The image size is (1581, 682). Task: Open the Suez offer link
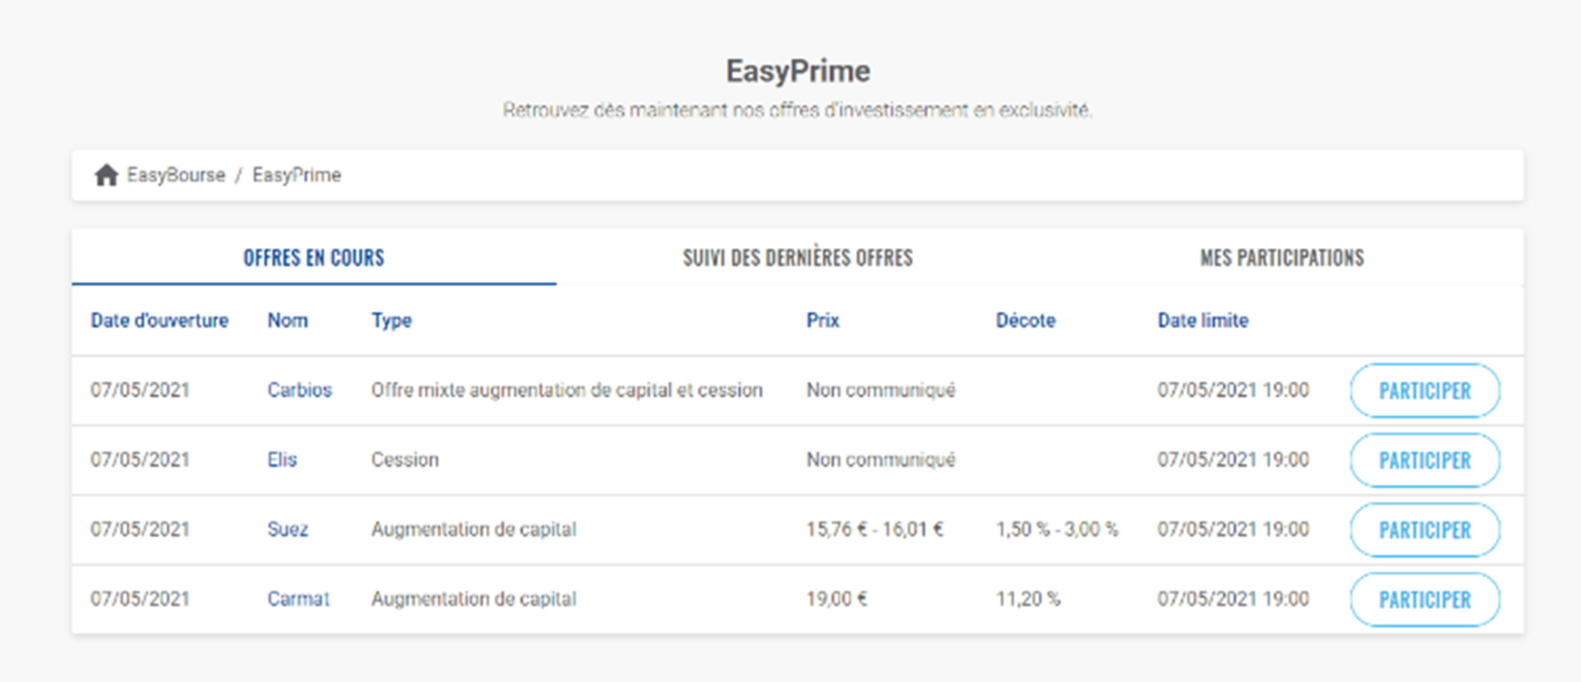coord(288,529)
